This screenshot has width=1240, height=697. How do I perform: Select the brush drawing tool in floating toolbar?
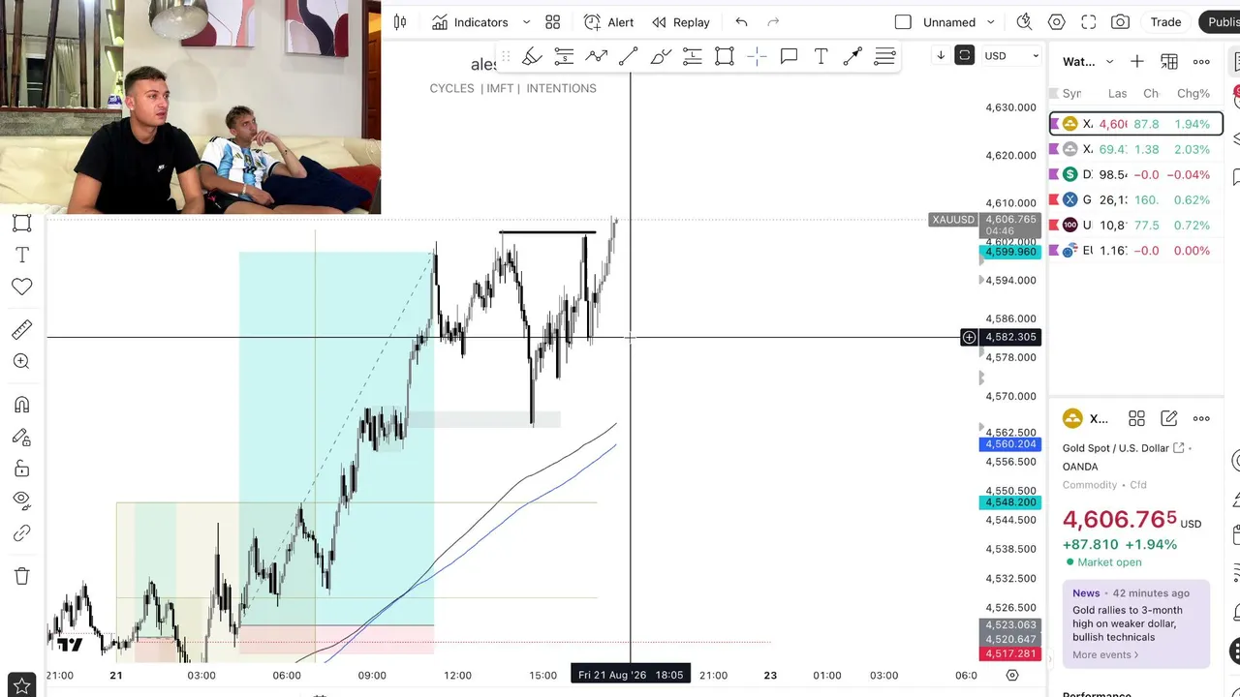pyautogui.click(x=532, y=57)
